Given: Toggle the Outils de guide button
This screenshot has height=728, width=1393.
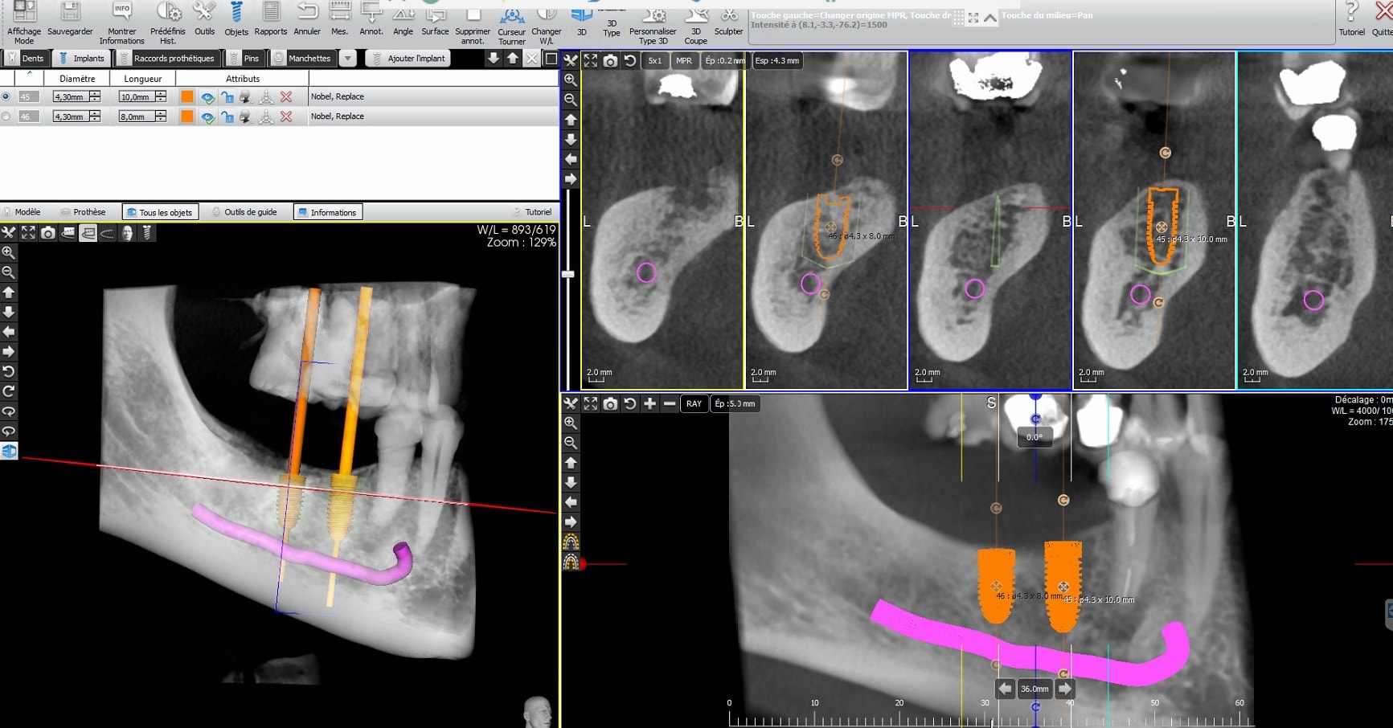Looking at the screenshot, I should (x=244, y=212).
